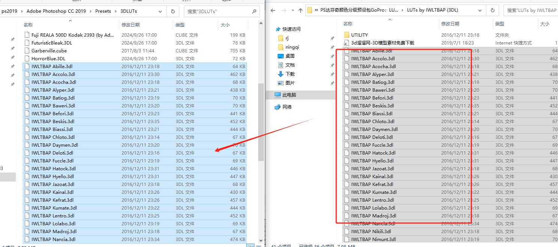
Task: Select 网络 in navigation pane
Action: pos(287,107)
